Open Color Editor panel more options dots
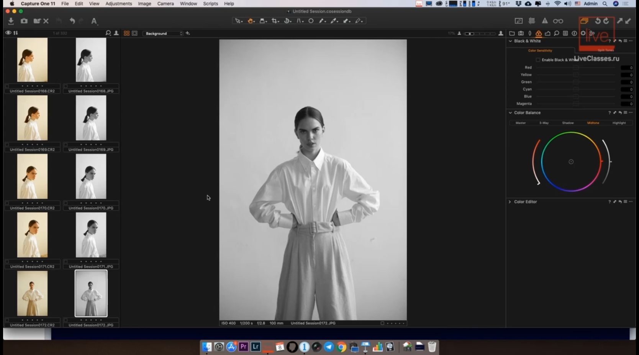The height and width of the screenshot is (355, 639). [x=631, y=202]
